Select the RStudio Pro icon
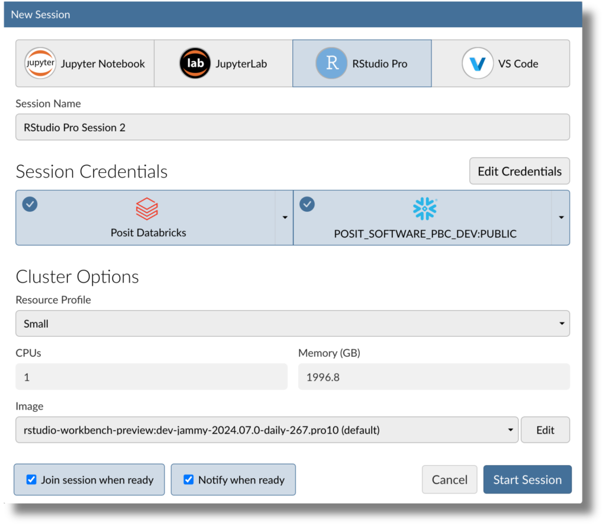The width and height of the screenshot is (606, 526). tap(331, 64)
